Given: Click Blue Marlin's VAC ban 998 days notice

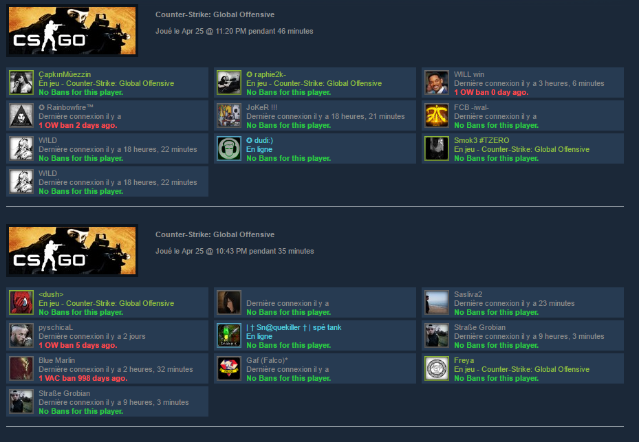Looking at the screenshot, I should click(83, 378).
